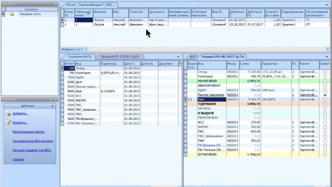This screenshot has width=332, height=187.
Task: Click Текущий лицевой счет/Все link
Action: coord(32,150)
